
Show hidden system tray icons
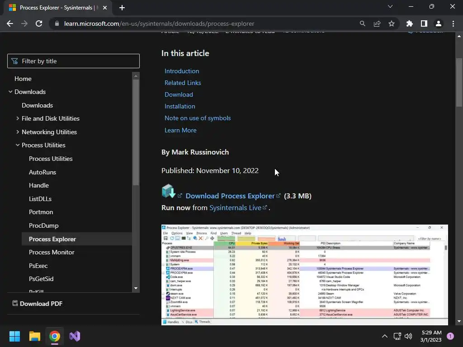click(x=384, y=336)
